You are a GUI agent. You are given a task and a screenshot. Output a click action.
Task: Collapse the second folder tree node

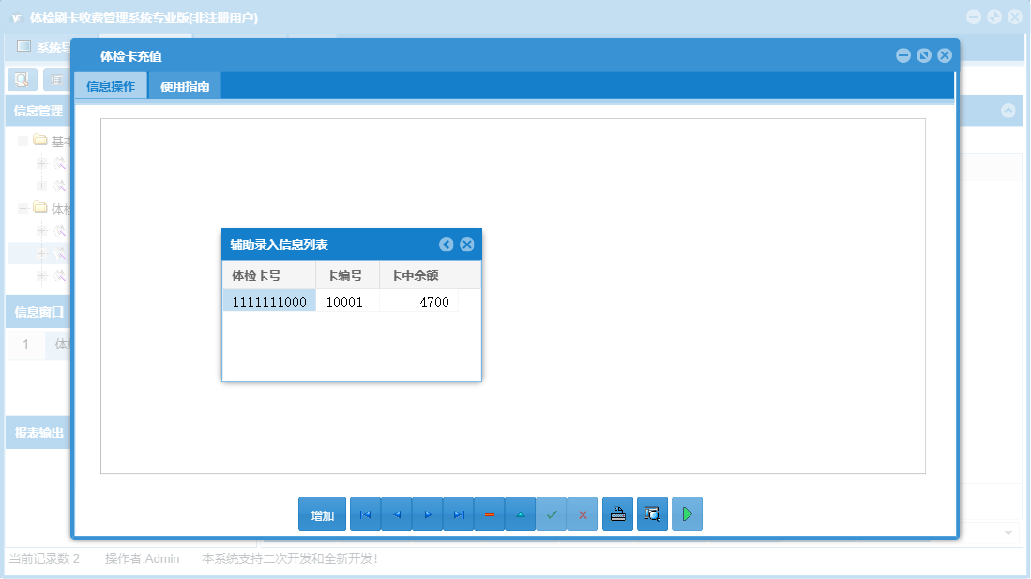point(23,208)
